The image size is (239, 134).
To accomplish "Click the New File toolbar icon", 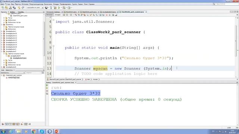I will click(x=3, y=7).
